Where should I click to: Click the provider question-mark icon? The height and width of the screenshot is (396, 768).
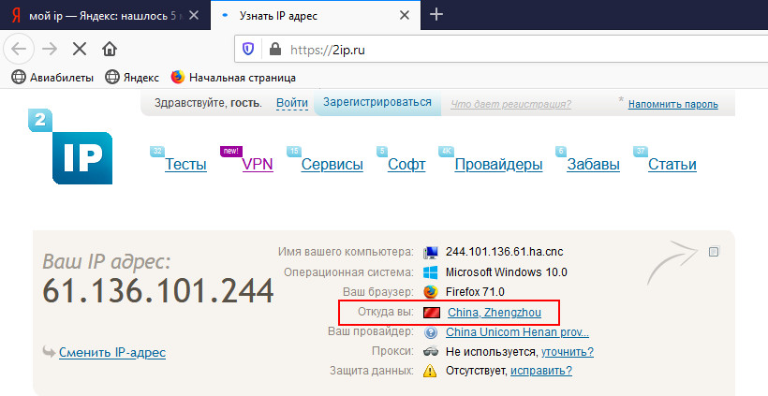coord(431,332)
